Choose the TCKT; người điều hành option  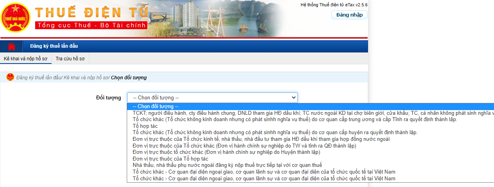click(310, 113)
